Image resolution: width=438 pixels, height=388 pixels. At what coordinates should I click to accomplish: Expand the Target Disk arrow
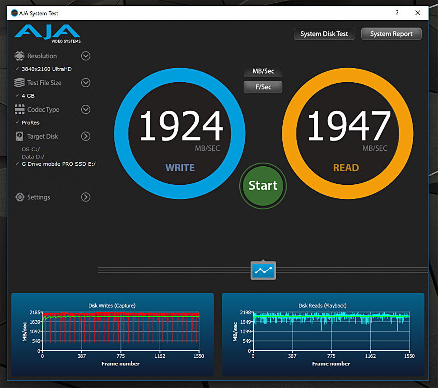pyautogui.click(x=86, y=136)
